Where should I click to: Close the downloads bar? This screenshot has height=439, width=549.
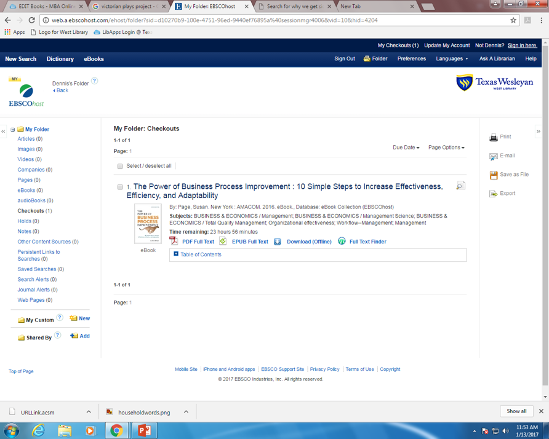541,411
